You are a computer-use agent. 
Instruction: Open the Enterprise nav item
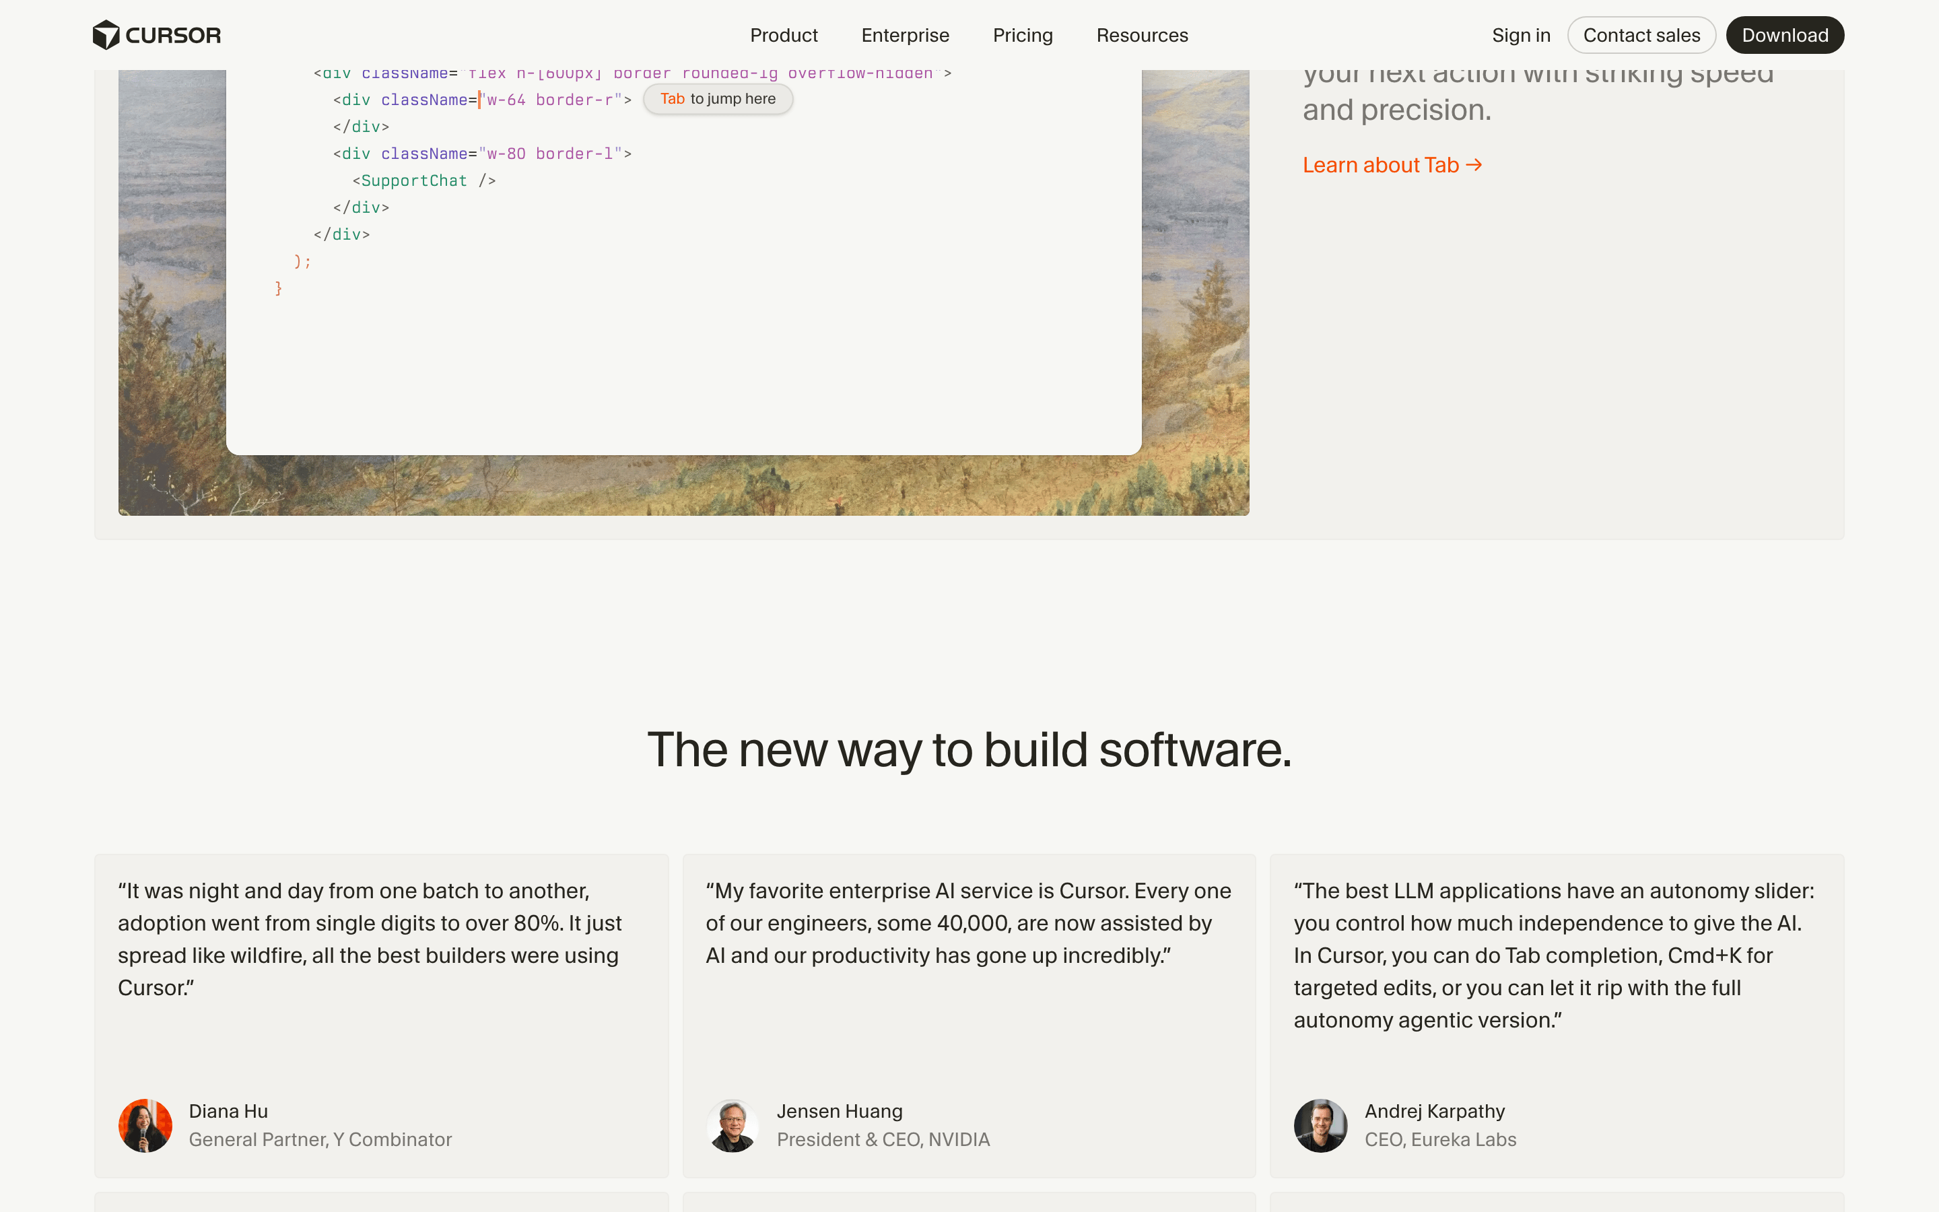(x=905, y=35)
